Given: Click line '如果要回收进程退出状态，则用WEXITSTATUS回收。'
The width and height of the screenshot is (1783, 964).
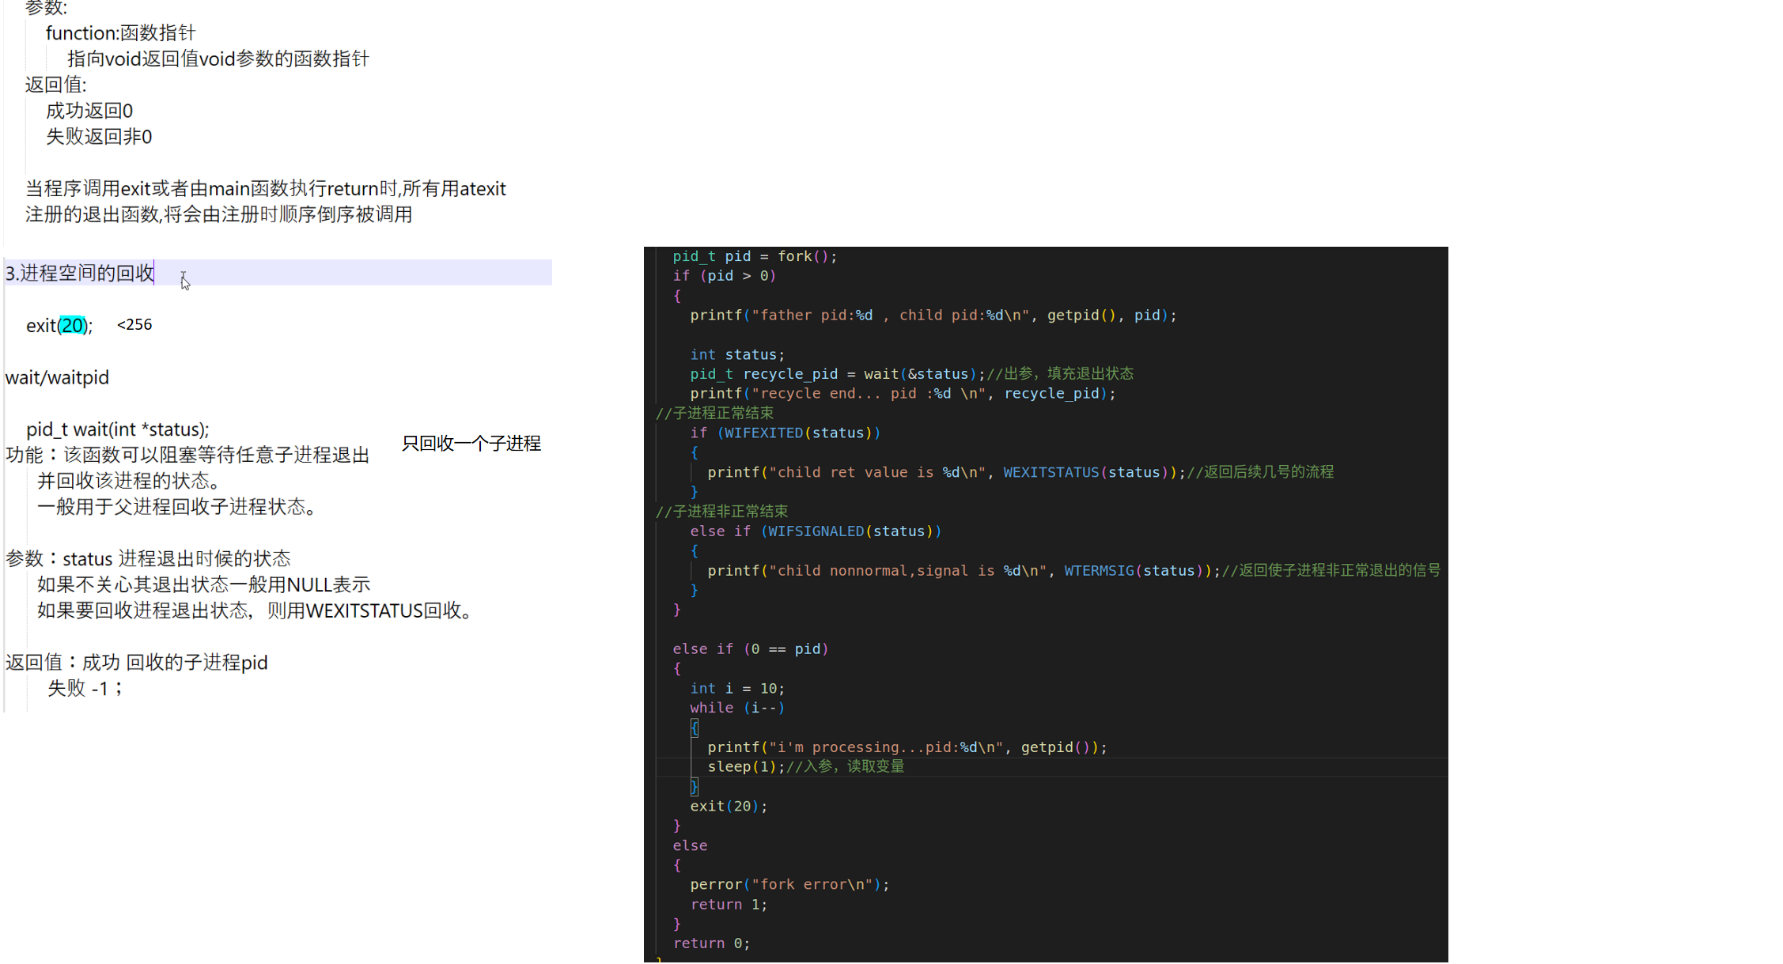Looking at the screenshot, I should [256, 611].
